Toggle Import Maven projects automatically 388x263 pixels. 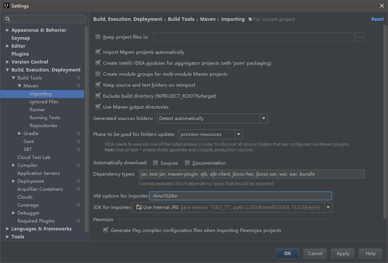pyautogui.click(x=98, y=52)
